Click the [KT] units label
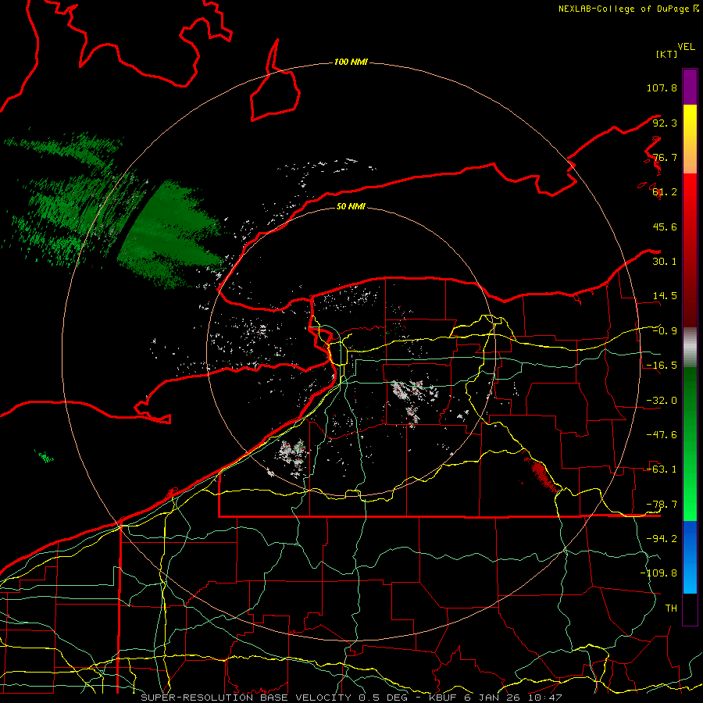 click(667, 54)
